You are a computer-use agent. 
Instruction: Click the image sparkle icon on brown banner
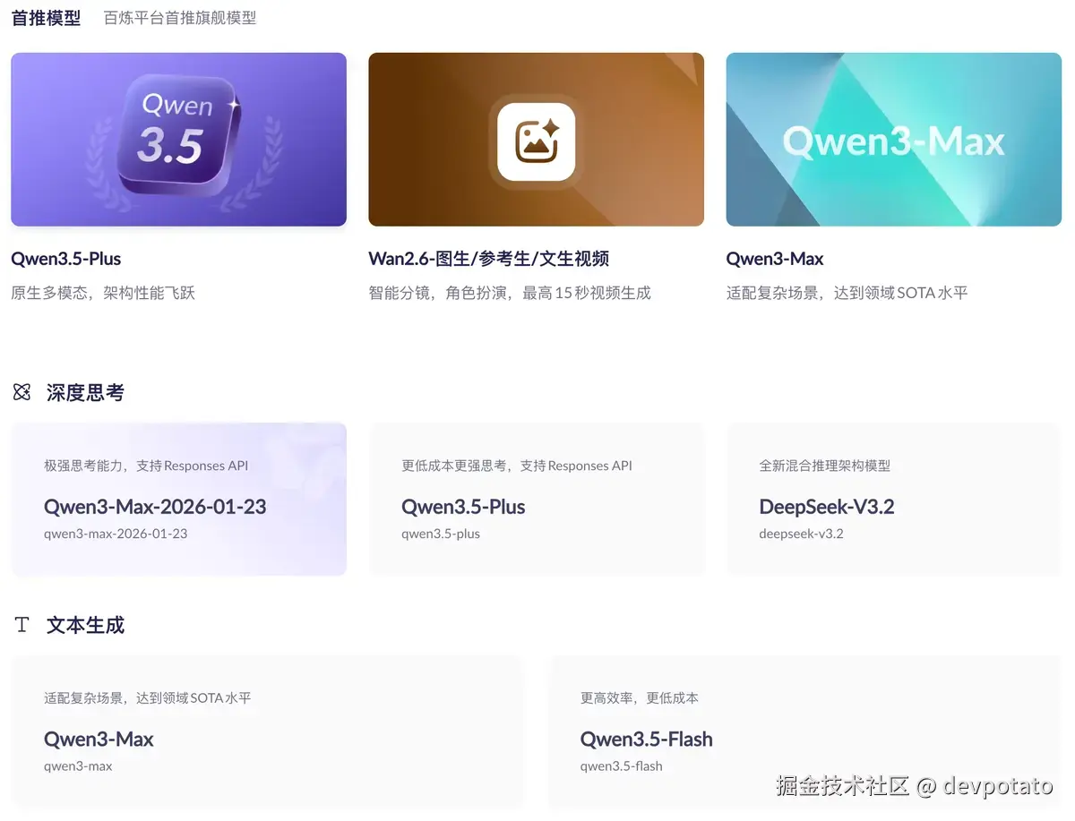[536, 141]
